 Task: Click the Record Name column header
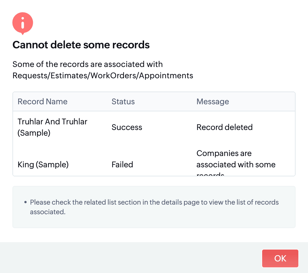point(42,102)
